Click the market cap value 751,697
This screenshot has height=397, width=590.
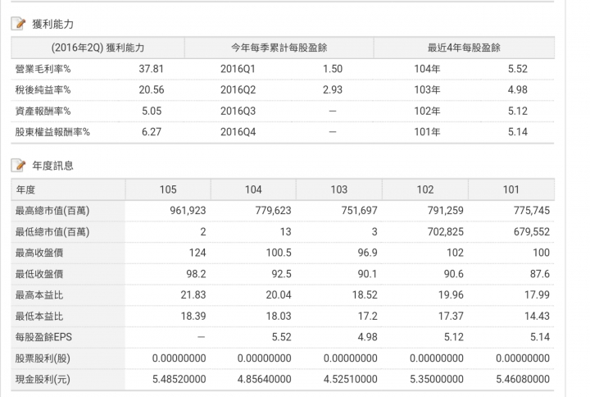[x=360, y=211]
